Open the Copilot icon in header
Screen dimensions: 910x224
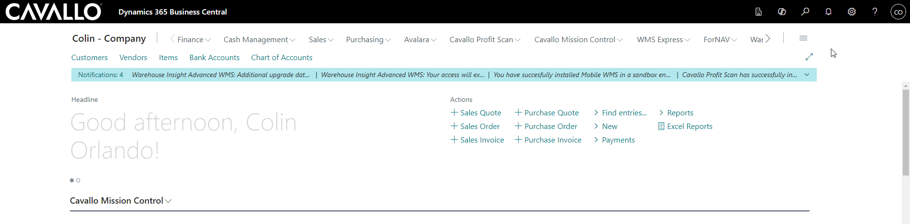(x=782, y=12)
